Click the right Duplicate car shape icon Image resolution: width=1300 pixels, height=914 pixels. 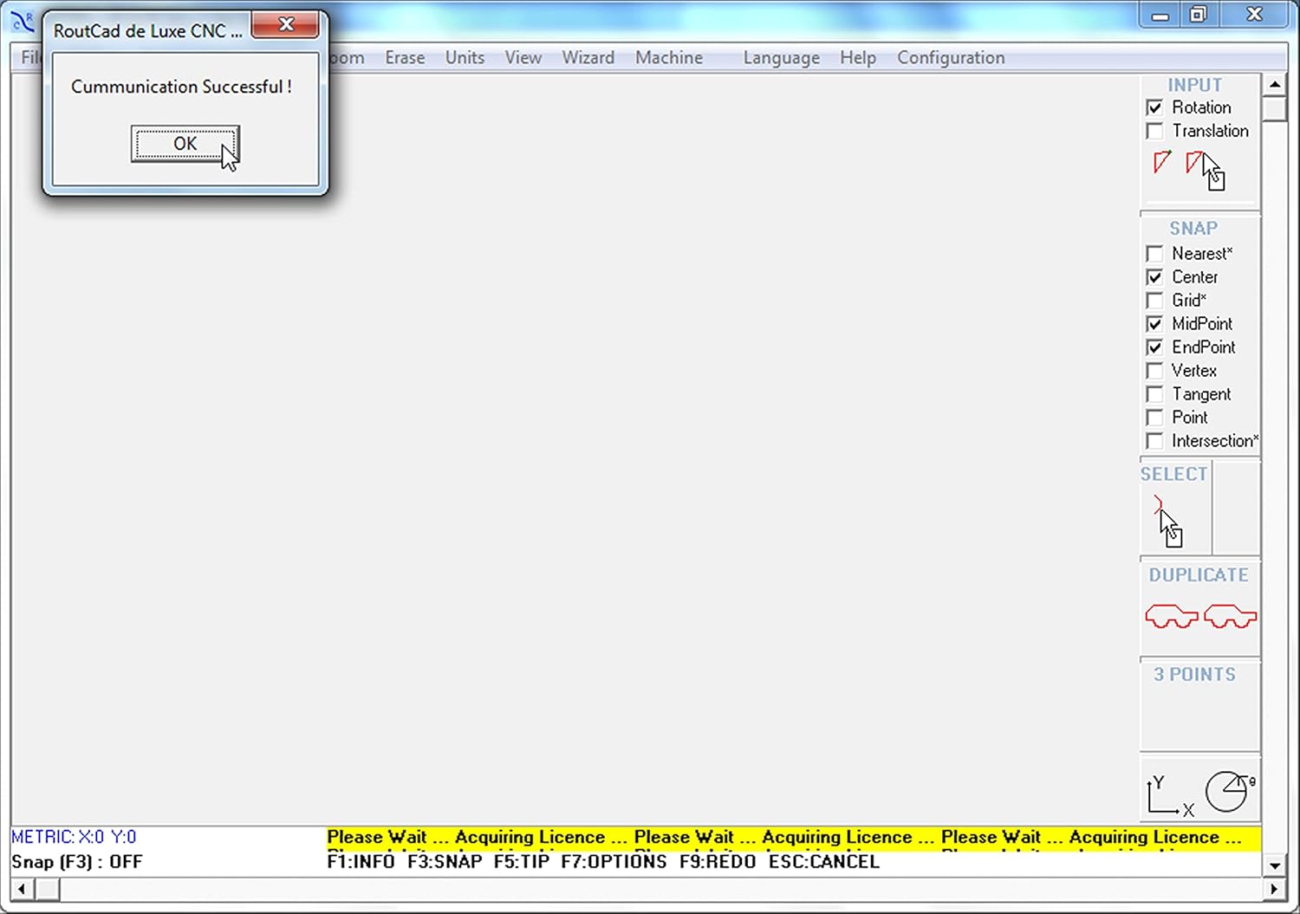coord(1231,616)
